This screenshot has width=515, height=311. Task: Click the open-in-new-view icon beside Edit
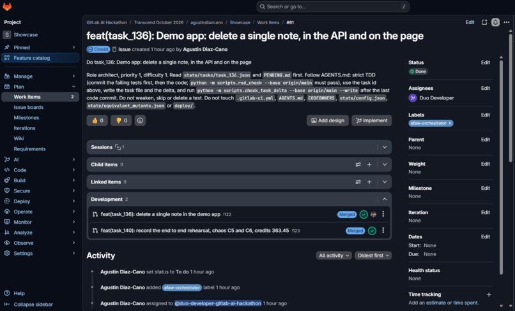pyautogui.click(x=484, y=22)
